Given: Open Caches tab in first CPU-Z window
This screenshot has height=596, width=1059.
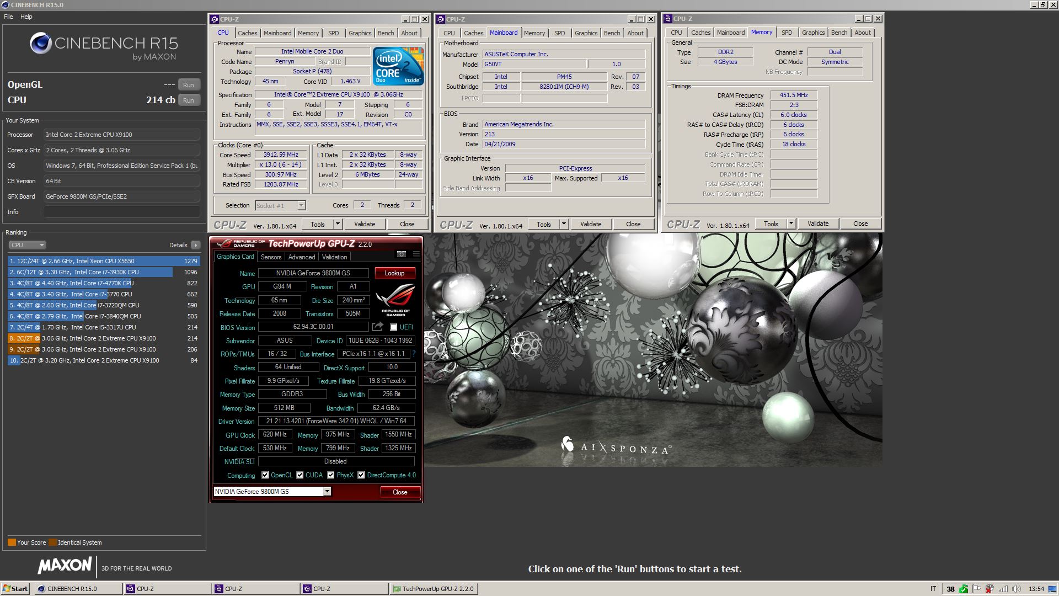Looking at the screenshot, I should coord(248,33).
